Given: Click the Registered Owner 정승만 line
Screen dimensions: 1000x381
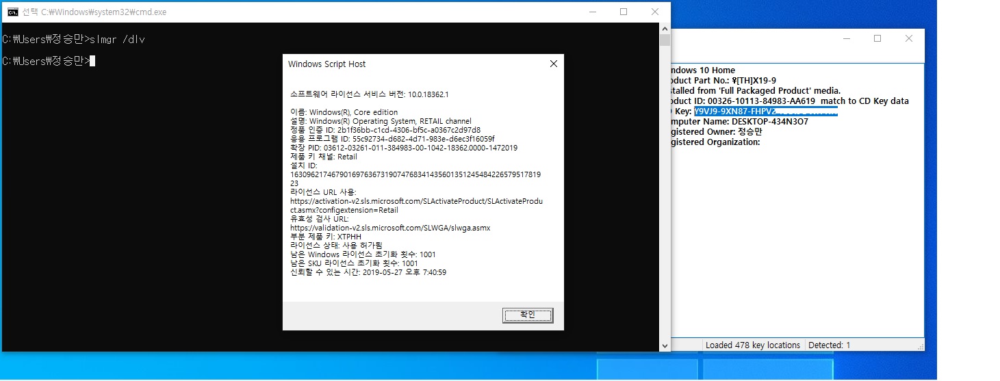Looking at the screenshot, I should coord(715,131).
